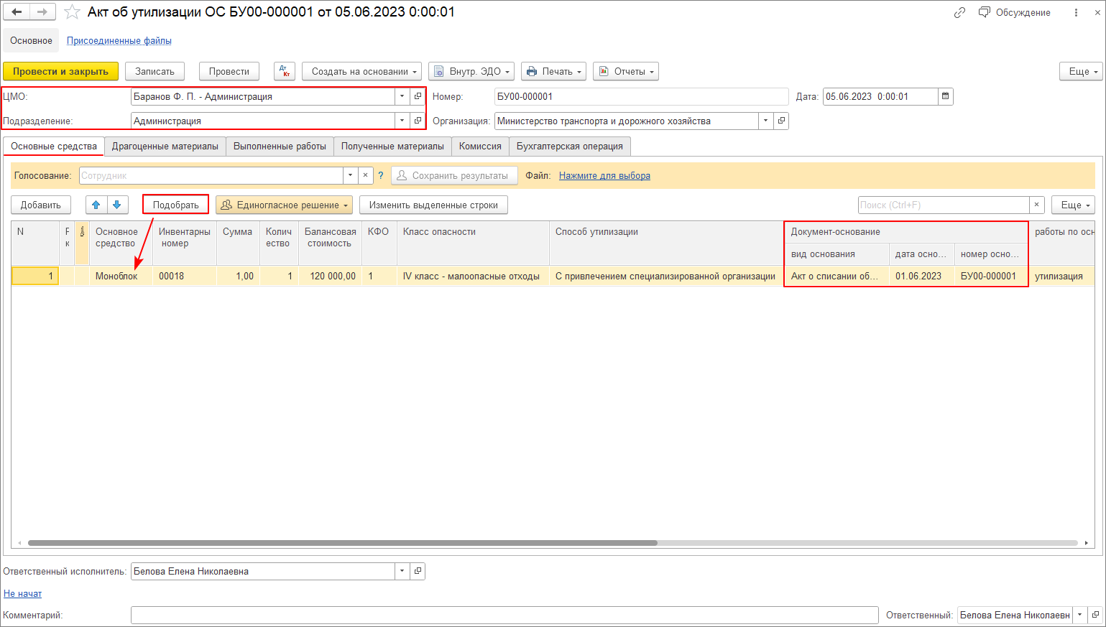The image size is (1106, 627).
Task: Switch to the Комиссия tab
Action: (480, 146)
